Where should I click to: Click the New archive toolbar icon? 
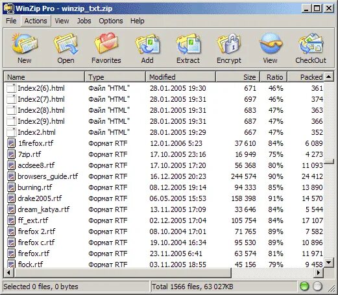25,43
